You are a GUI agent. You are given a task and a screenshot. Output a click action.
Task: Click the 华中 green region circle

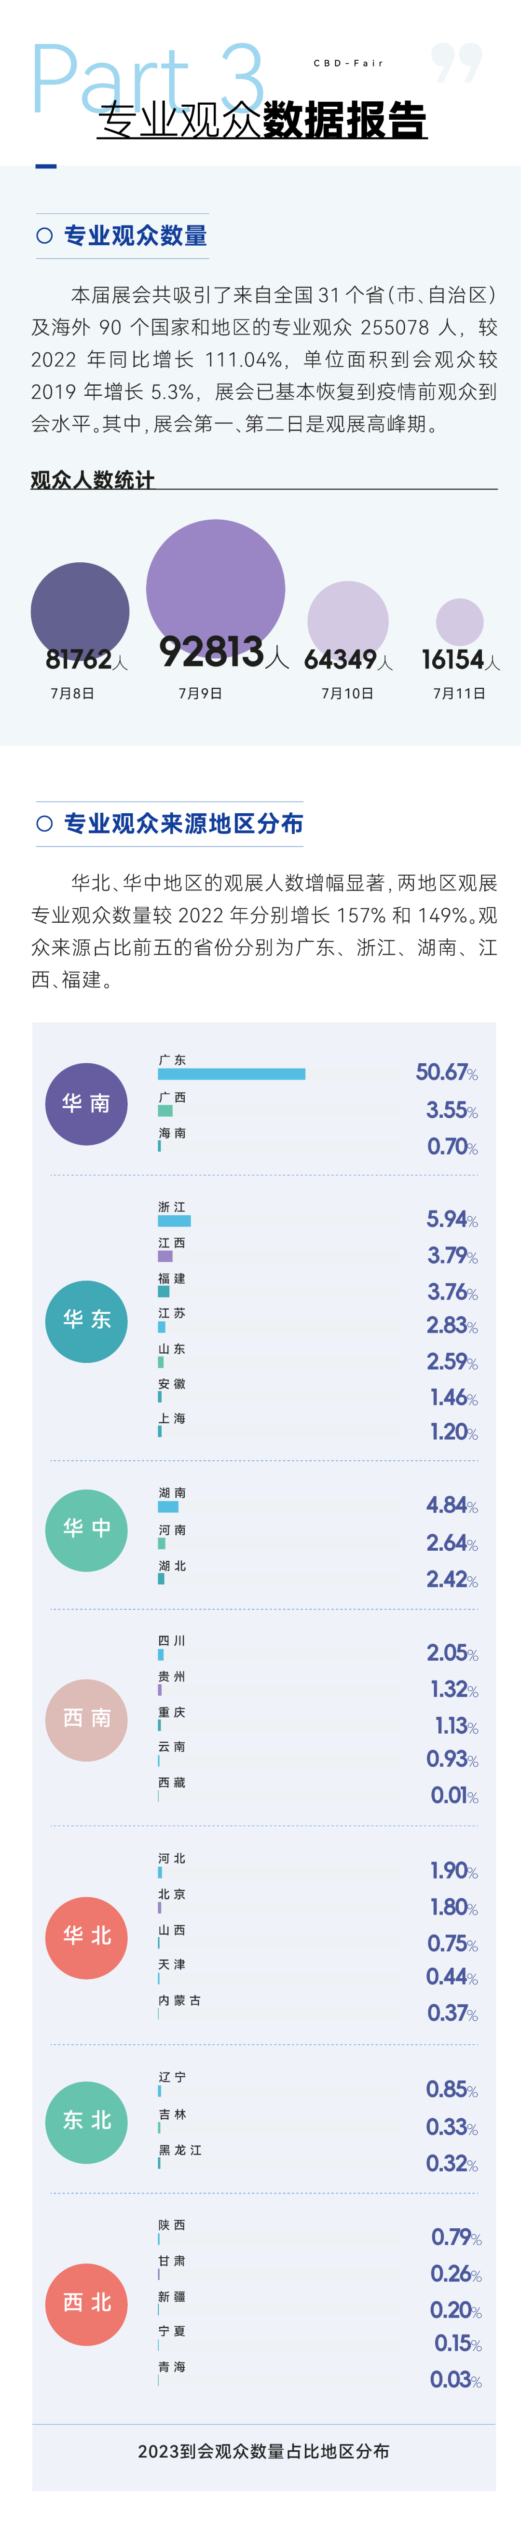[x=86, y=1529]
